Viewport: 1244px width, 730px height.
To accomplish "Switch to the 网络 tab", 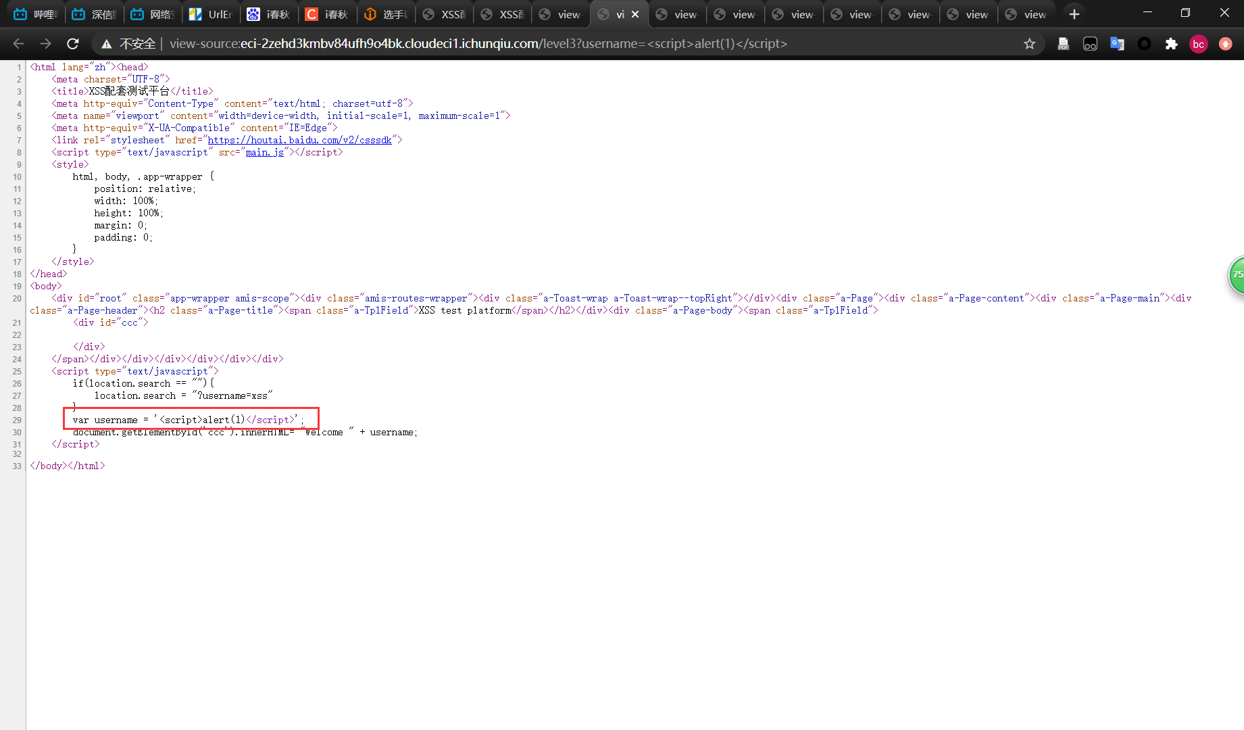I will tap(152, 14).
